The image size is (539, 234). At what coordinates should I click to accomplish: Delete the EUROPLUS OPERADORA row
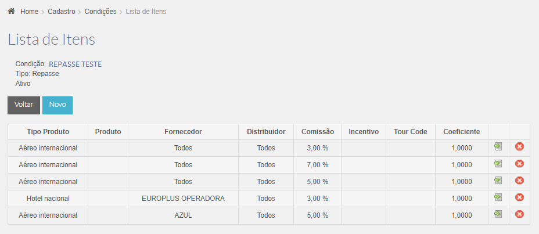tap(519, 197)
